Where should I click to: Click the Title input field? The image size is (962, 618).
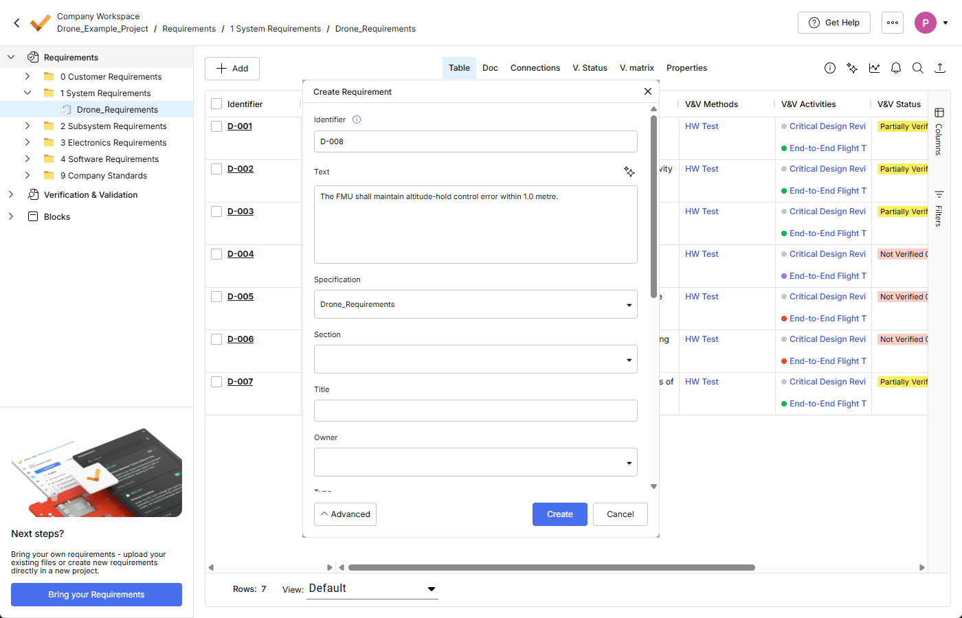[476, 411]
